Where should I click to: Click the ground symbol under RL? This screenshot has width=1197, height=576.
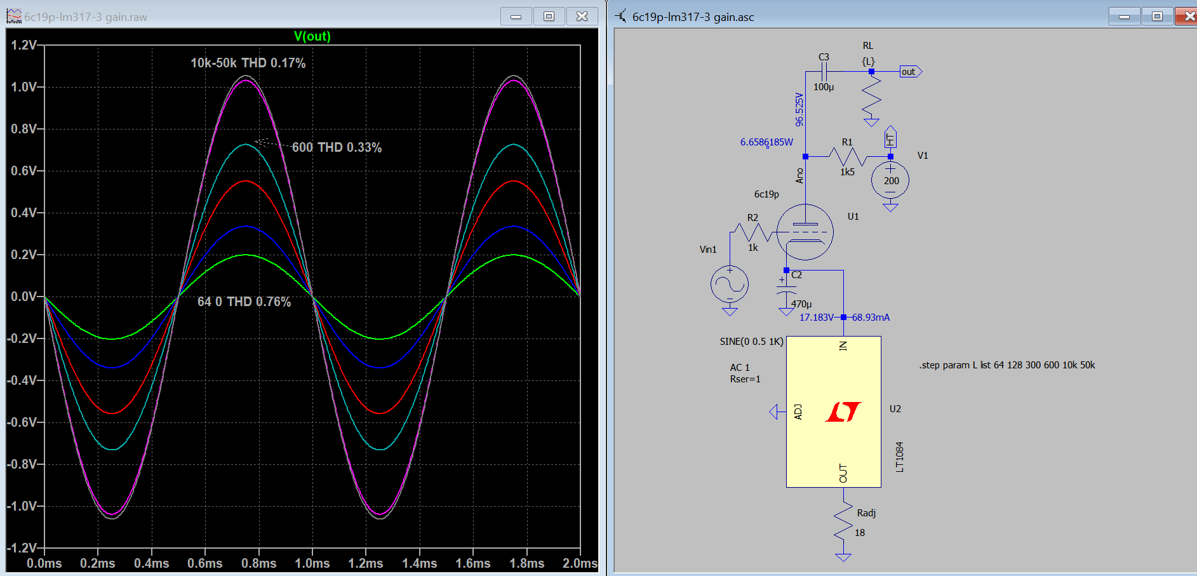pos(871,121)
